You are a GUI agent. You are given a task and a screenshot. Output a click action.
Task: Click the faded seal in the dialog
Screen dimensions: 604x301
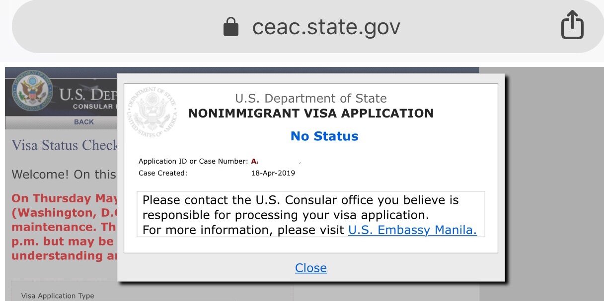pos(151,112)
